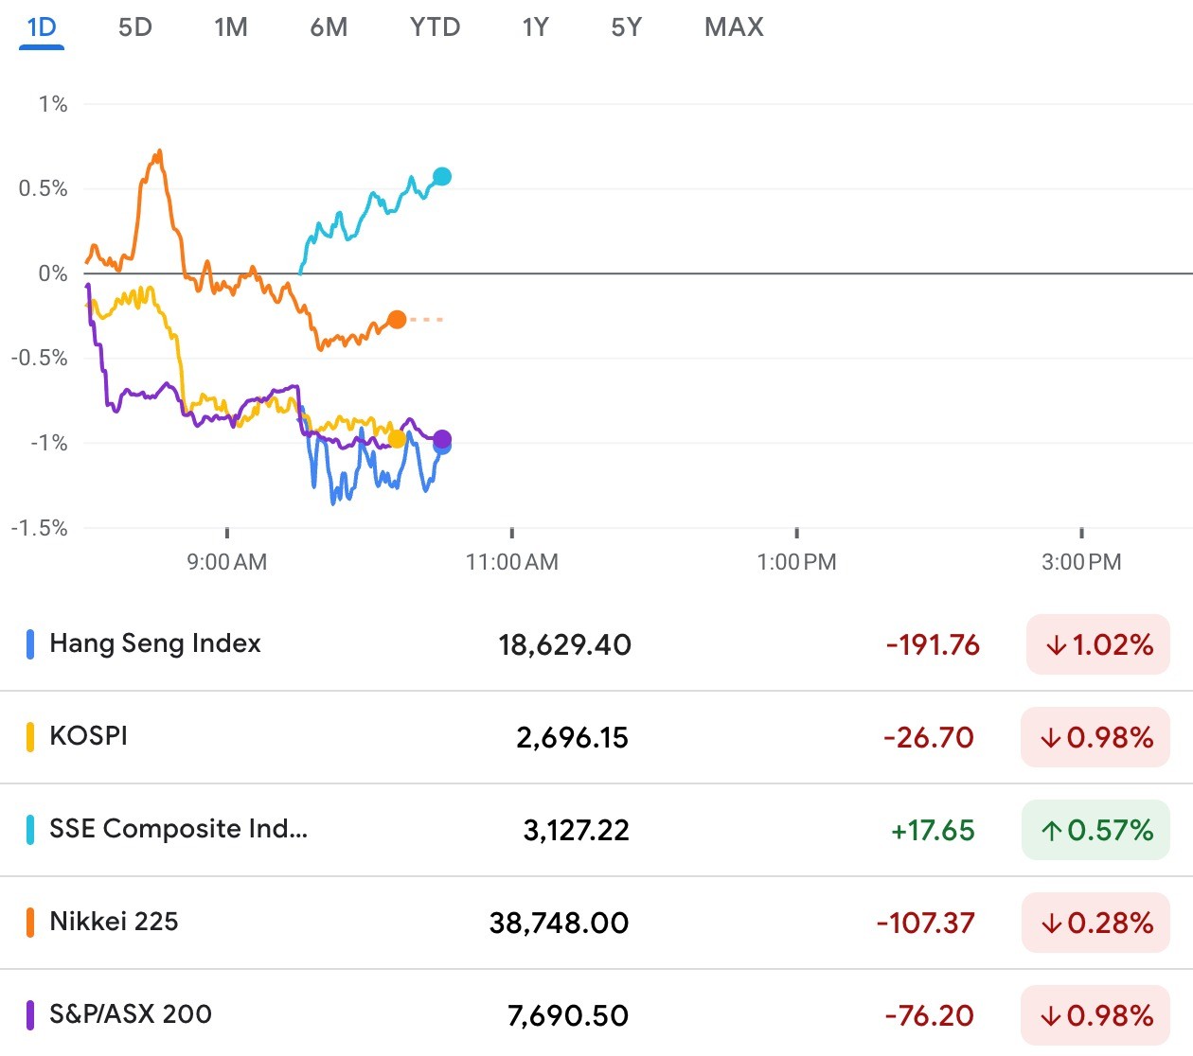This screenshot has width=1193, height=1056.
Task: Click the Hang Seng price 18,629.40
Action: click(564, 645)
